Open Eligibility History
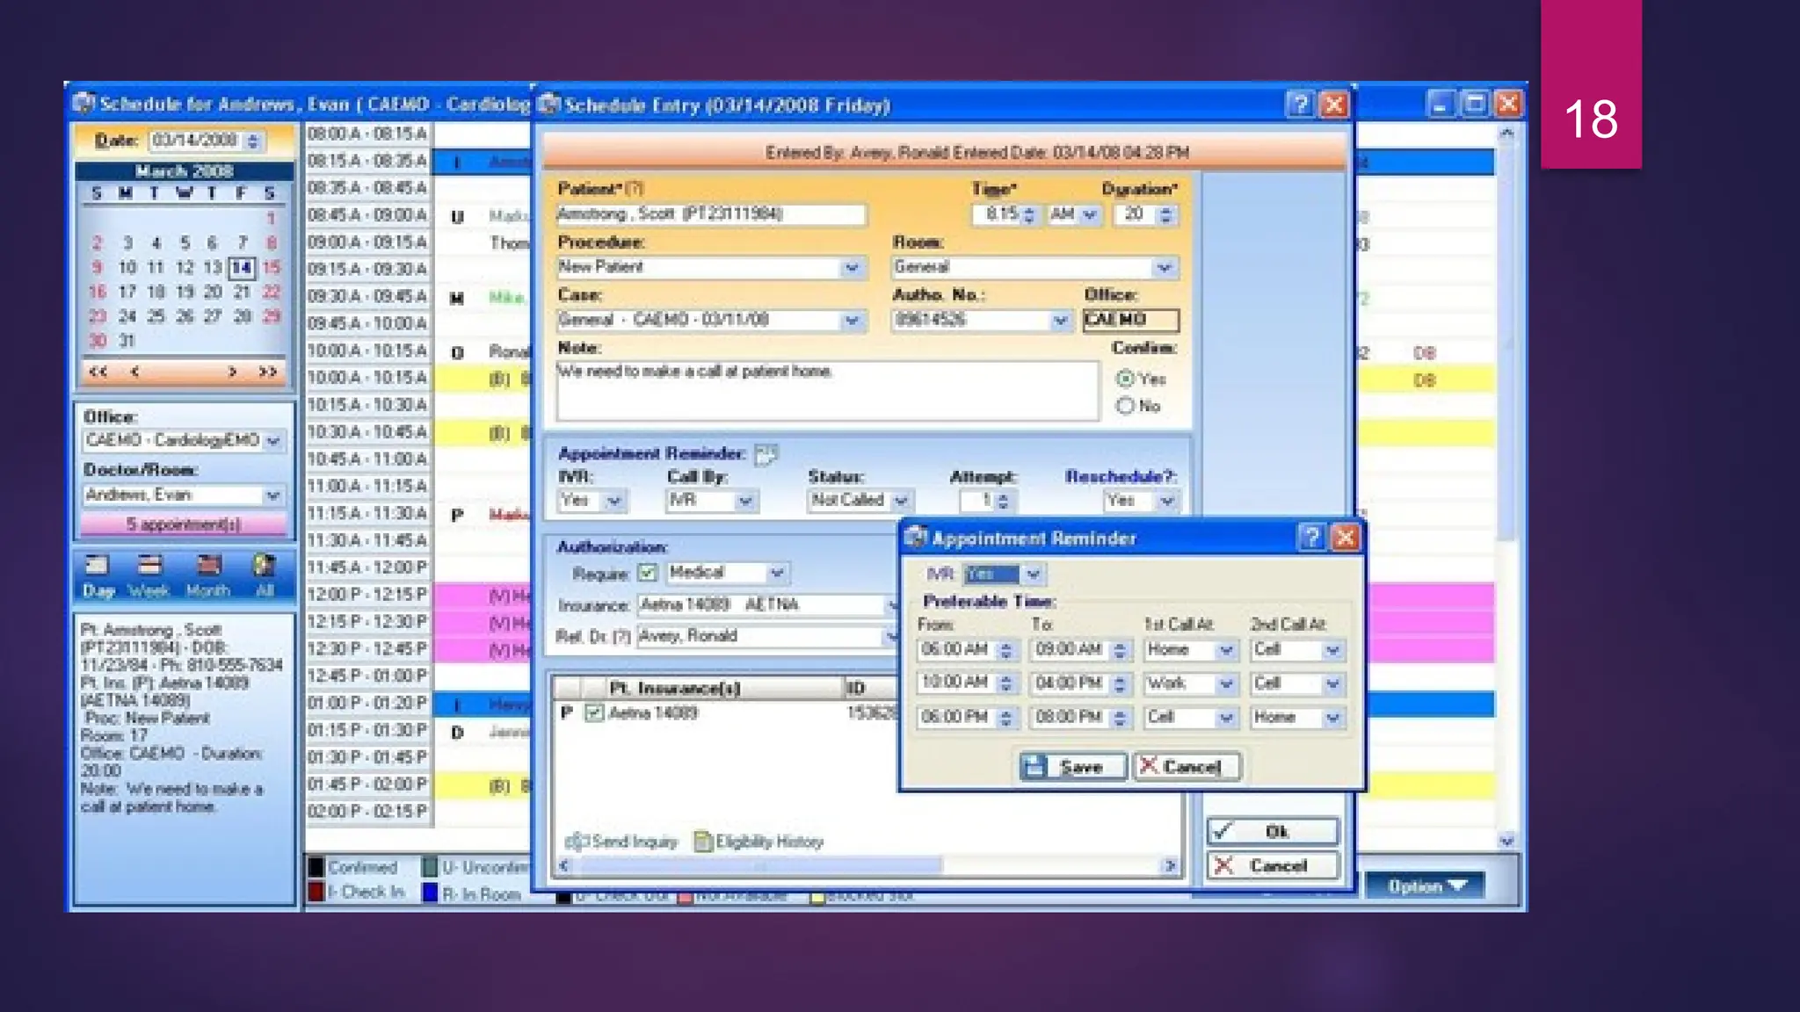1800x1012 pixels. (x=759, y=842)
